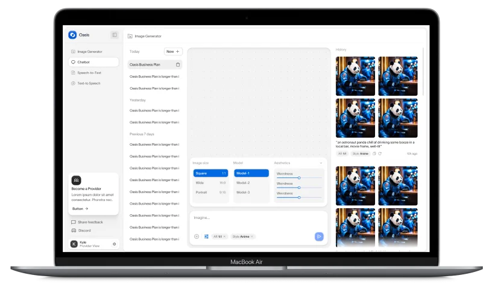Open the Share feedback link
The height and width of the screenshot is (290, 483).
pos(90,222)
